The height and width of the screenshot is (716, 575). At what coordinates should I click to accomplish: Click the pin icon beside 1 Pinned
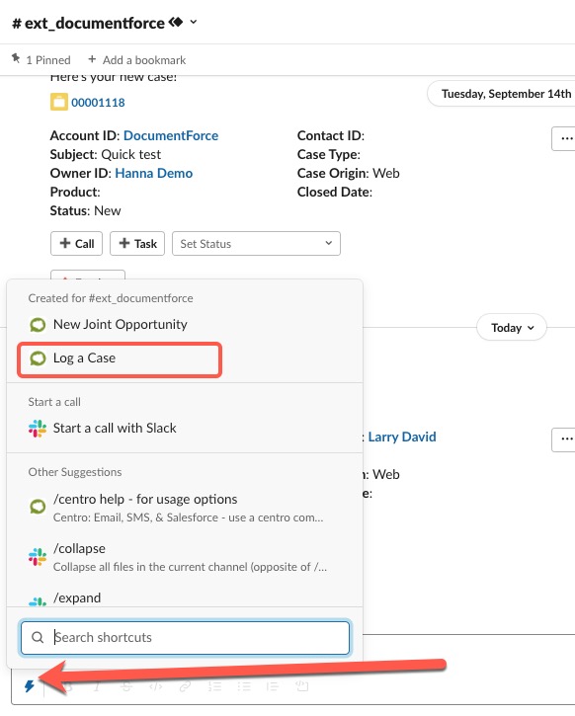coord(16,58)
